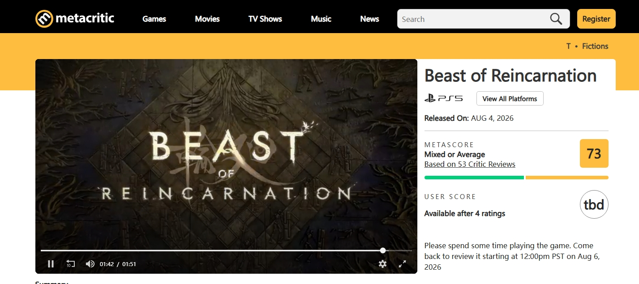Mute the trailer volume
The width and height of the screenshot is (639, 284).
[x=90, y=264]
